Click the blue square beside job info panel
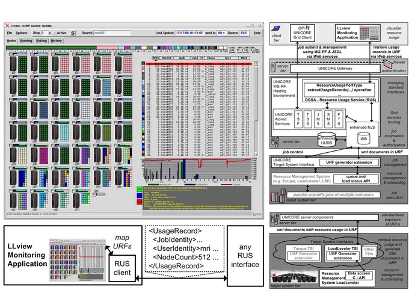Viewport: 409px width, 296px height. coord(140,196)
